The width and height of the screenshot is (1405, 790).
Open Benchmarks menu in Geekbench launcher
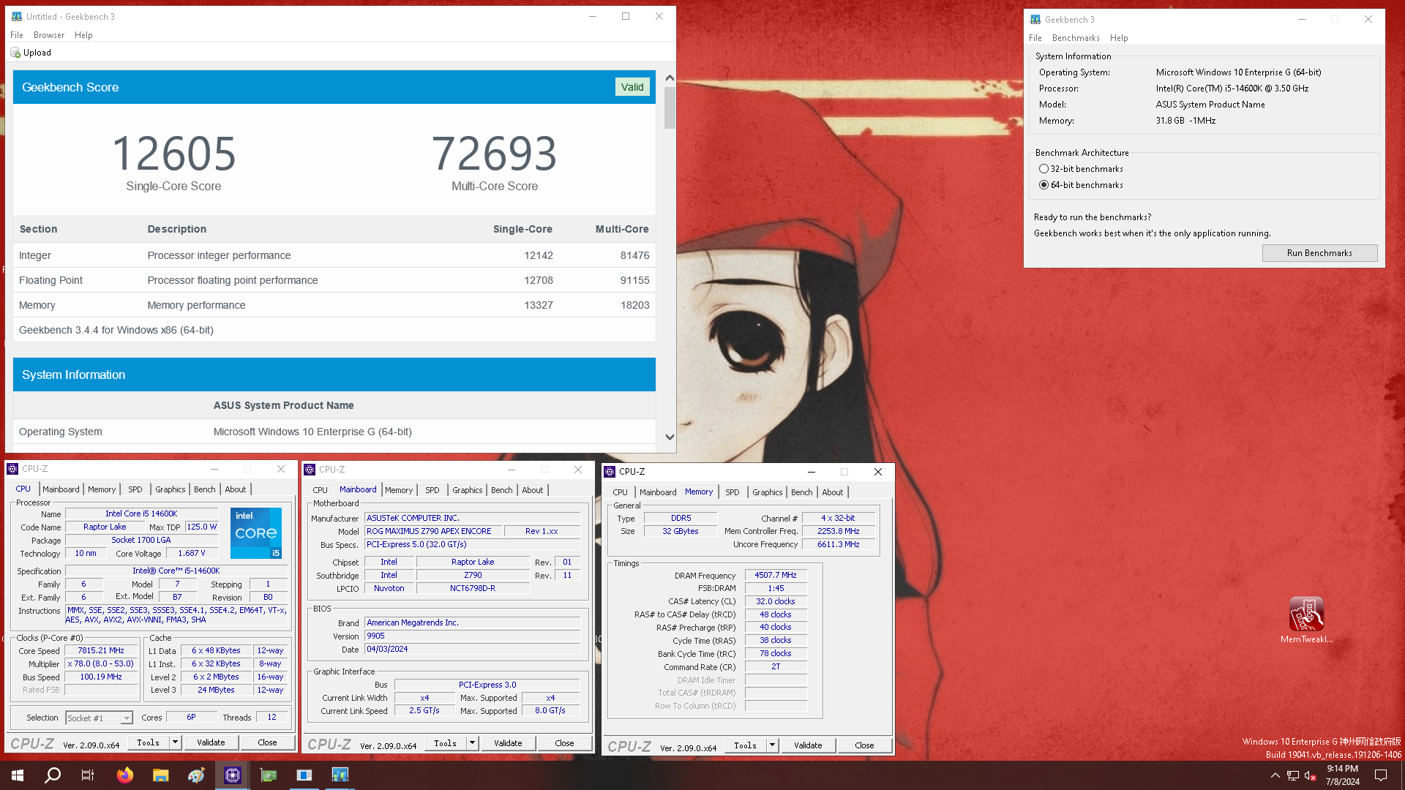coord(1076,38)
